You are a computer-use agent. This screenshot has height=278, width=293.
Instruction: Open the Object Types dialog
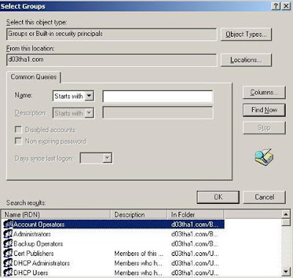click(246, 34)
